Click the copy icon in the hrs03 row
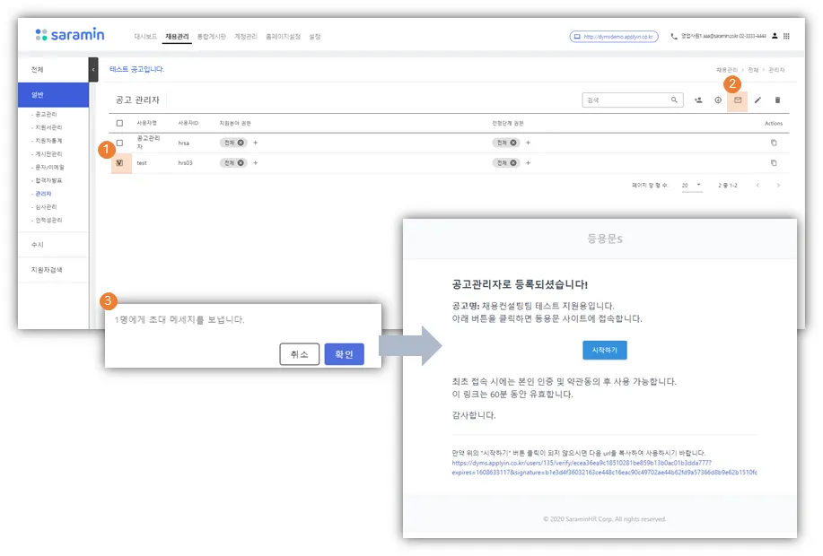The height and width of the screenshot is (556, 823). pyautogui.click(x=774, y=162)
